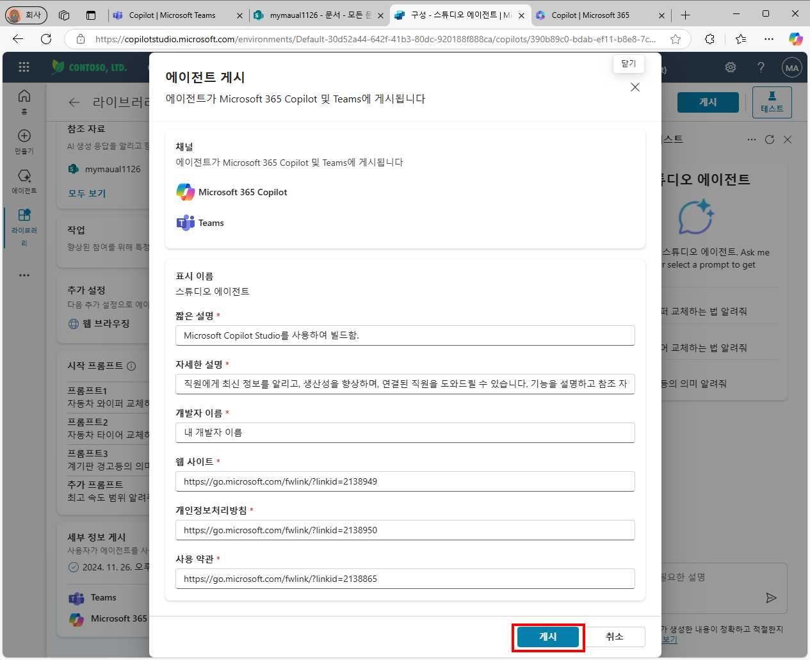This screenshot has width=810, height=660.
Task: Open settings gear in Copilot Studio header
Action: 731,67
